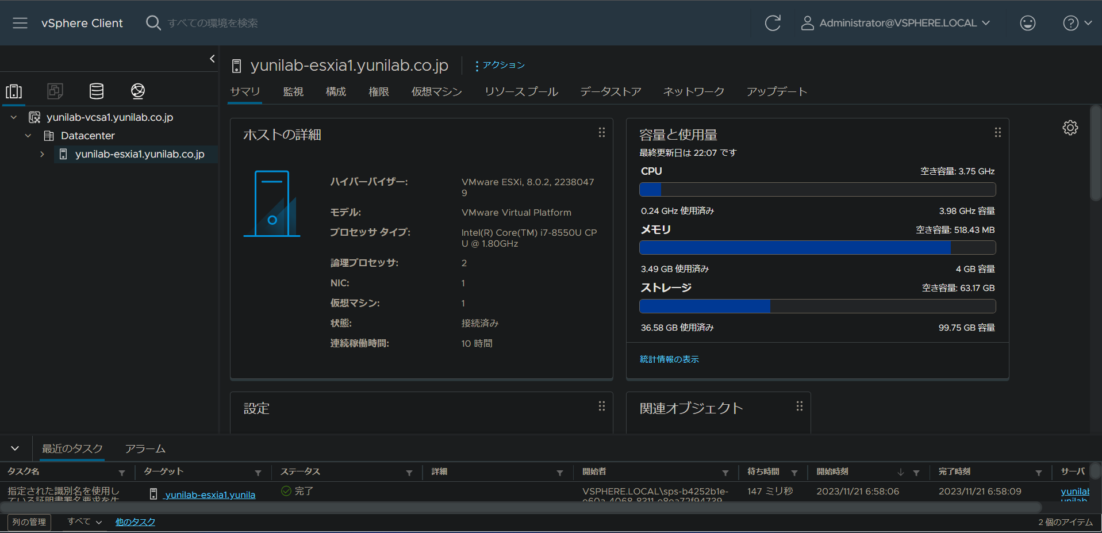Image resolution: width=1102 pixels, height=533 pixels.
Task: Click the vSphere Client title
Action: click(82, 23)
